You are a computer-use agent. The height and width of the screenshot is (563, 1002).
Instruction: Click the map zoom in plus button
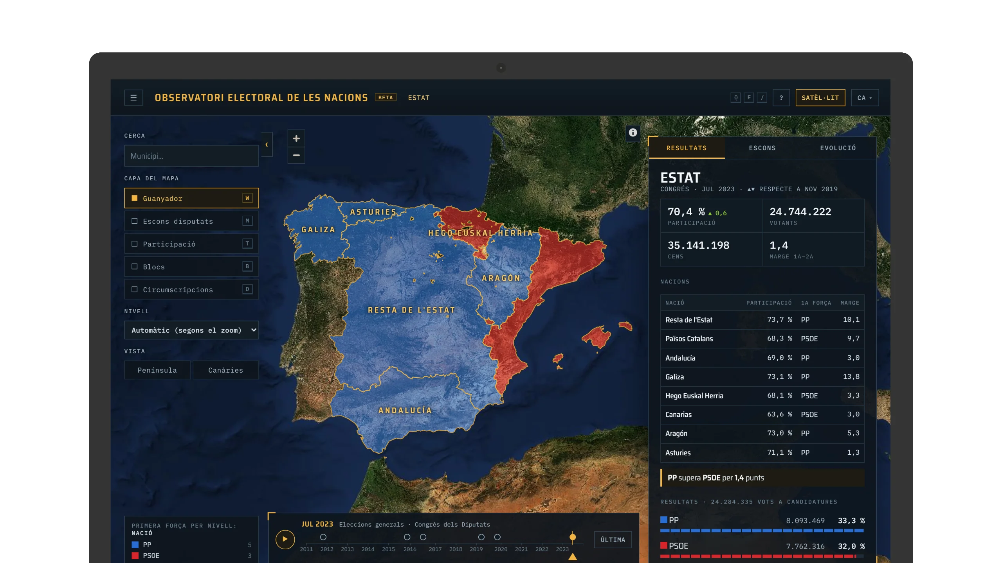click(x=296, y=138)
